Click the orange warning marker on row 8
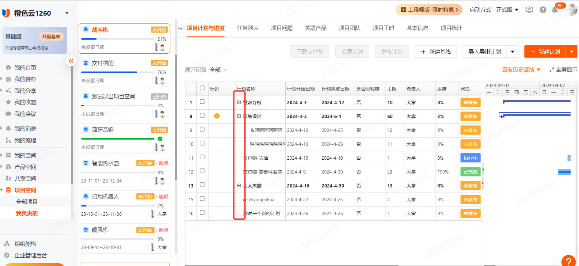 tap(217, 116)
